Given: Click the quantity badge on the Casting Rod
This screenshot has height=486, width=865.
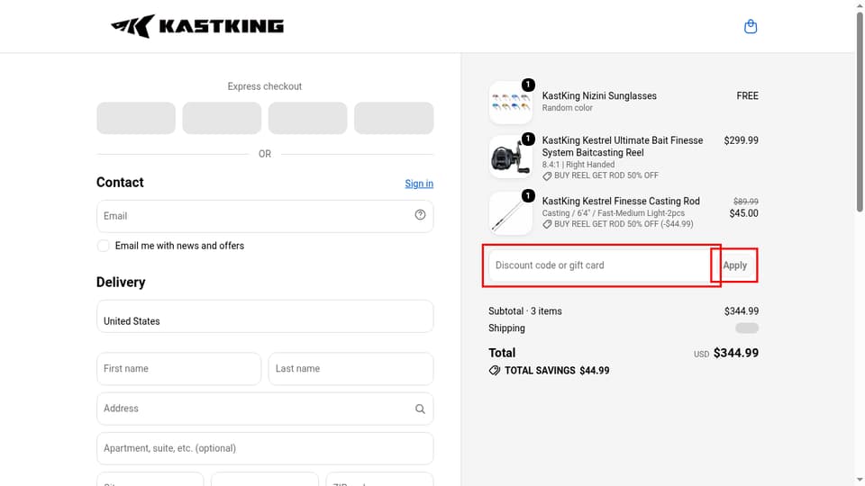Looking at the screenshot, I should coord(528,195).
